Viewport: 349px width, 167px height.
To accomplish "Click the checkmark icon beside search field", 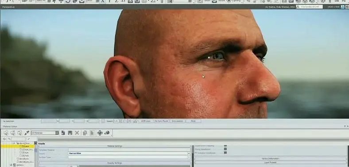I will [29, 139].
